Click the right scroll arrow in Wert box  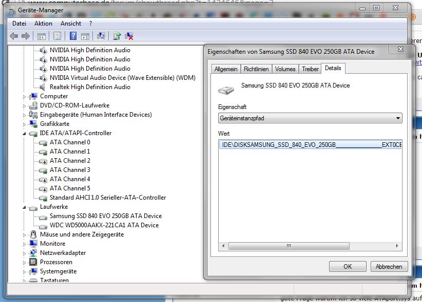[x=397, y=246]
